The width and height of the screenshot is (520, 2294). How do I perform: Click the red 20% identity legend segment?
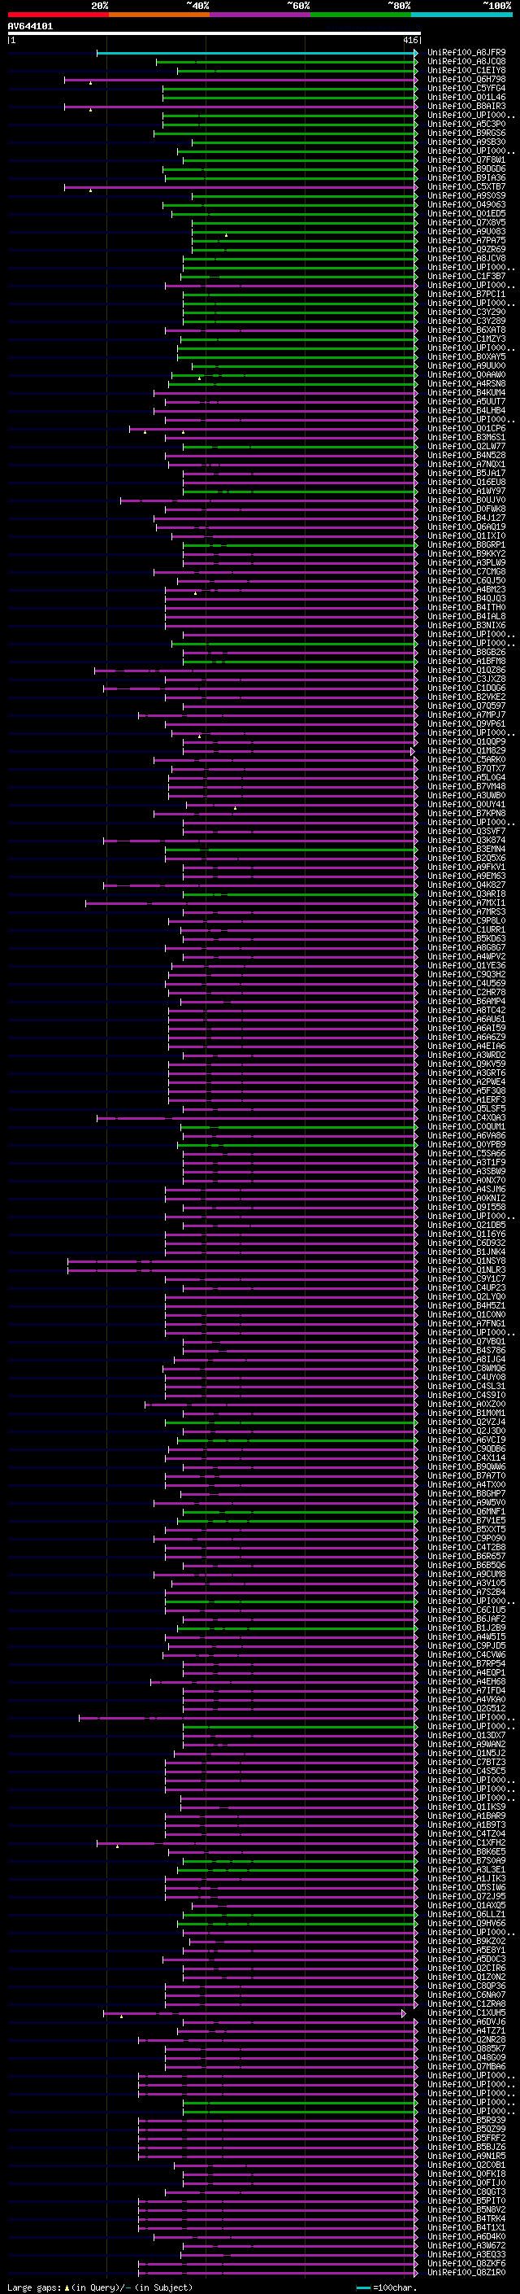pos(58,15)
